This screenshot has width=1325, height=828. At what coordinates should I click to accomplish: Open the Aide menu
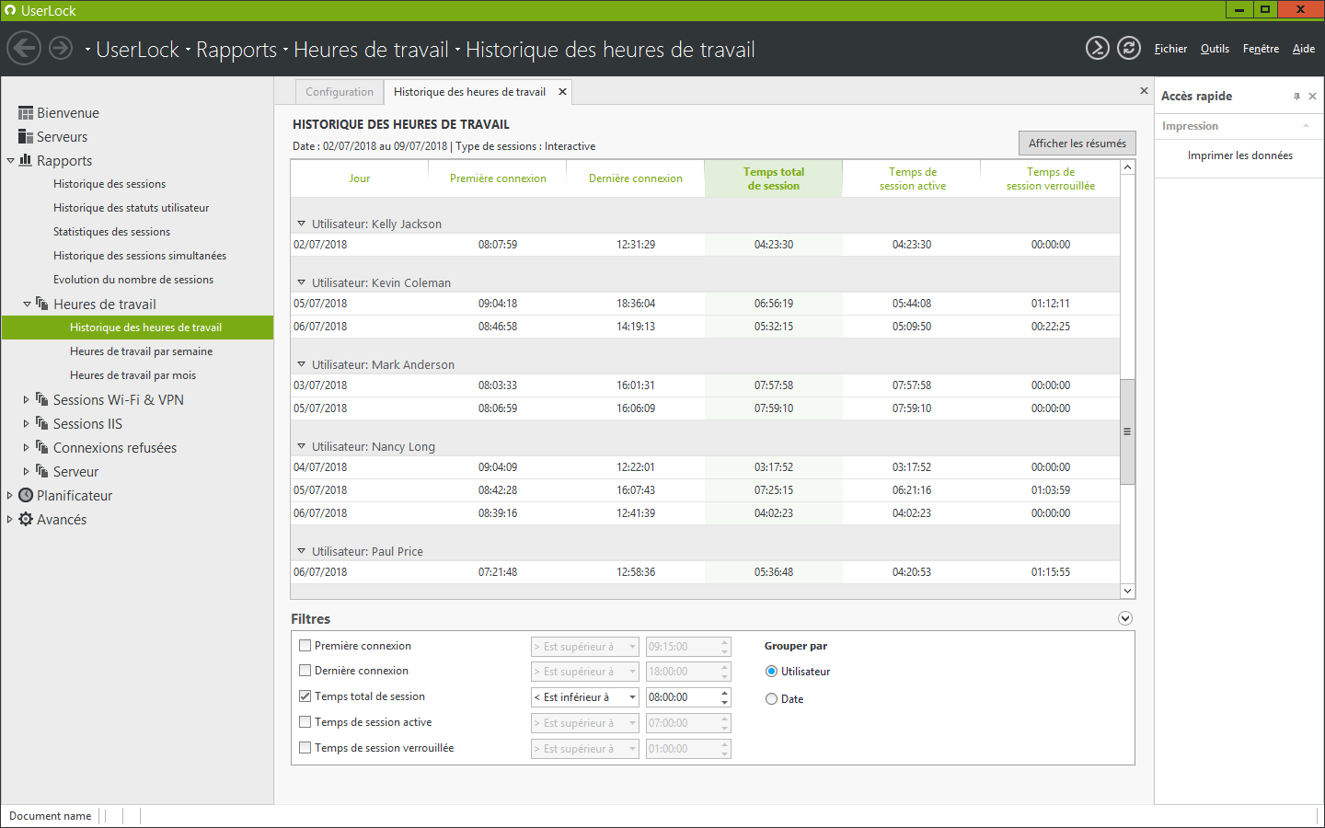1304,49
